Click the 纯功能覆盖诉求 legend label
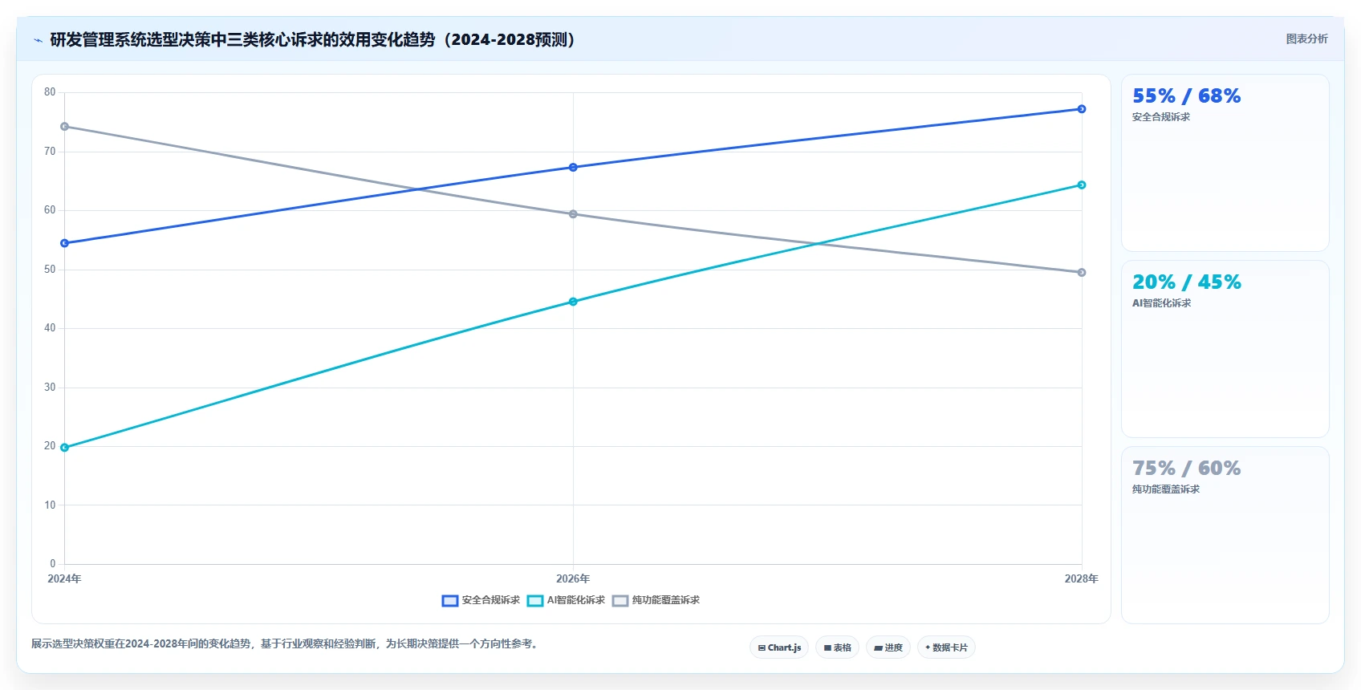This screenshot has width=1361, height=690. click(x=666, y=600)
